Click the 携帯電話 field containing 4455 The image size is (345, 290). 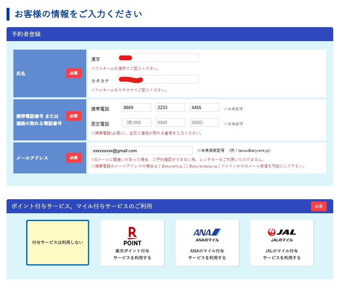(x=204, y=107)
